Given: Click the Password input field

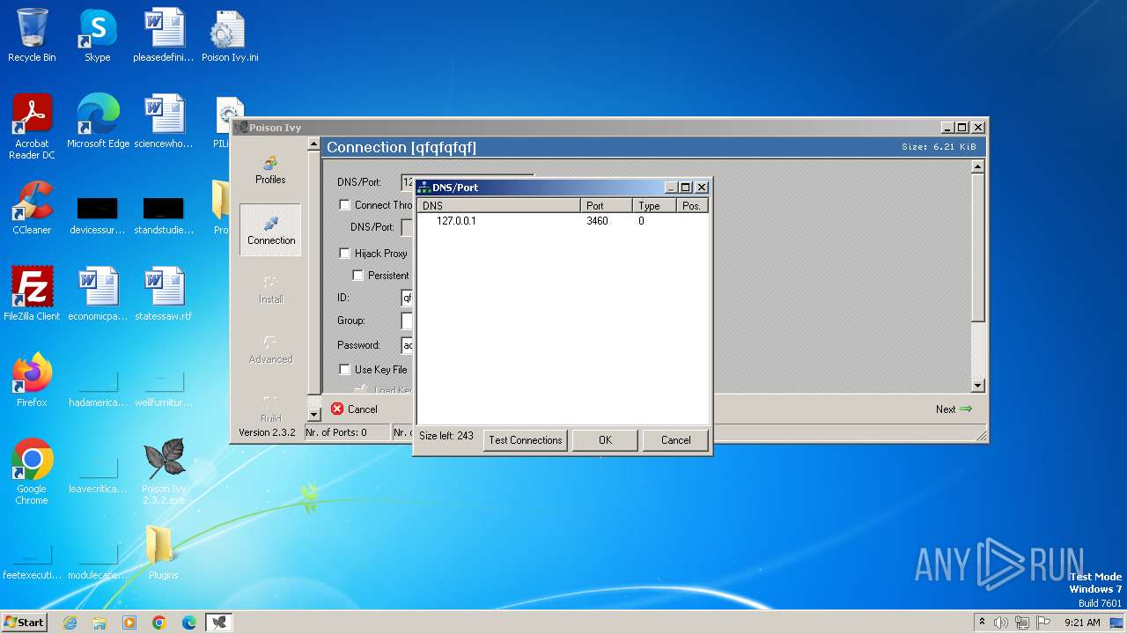Looking at the screenshot, I should pos(407,345).
